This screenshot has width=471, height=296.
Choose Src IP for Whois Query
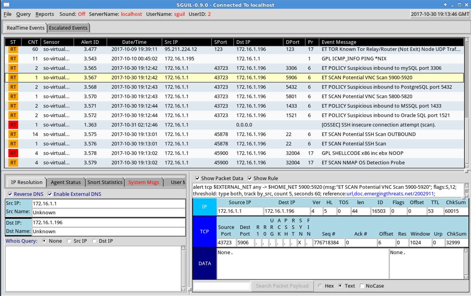[69, 241]
